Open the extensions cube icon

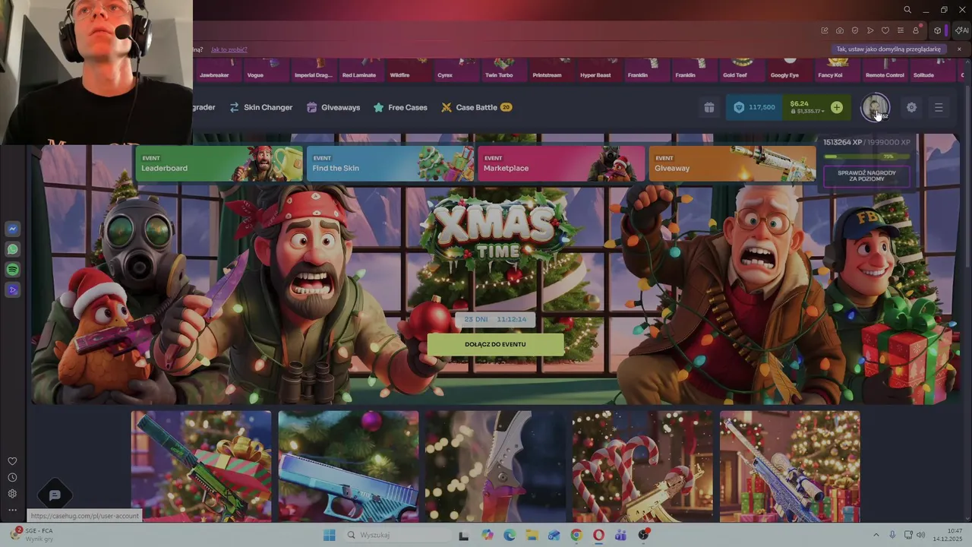coord(938,30)
